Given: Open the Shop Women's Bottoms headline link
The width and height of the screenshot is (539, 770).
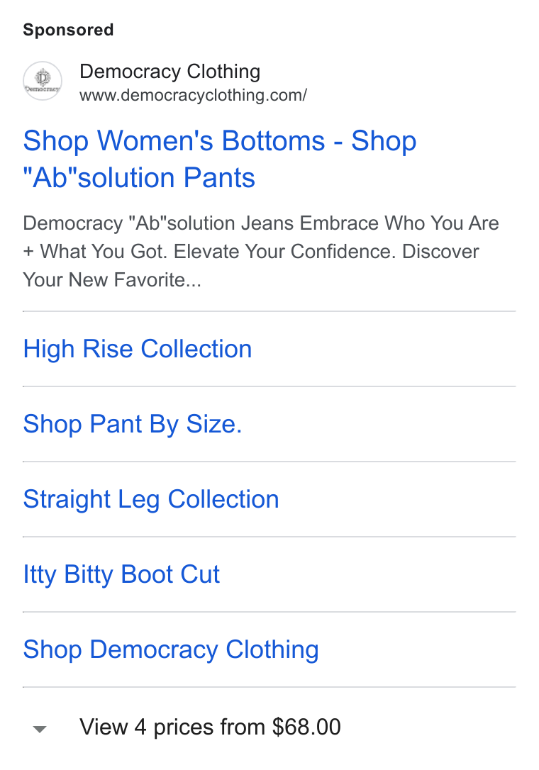Looking at the screenshot, I should pyautogui.click(x=220, y=159).
